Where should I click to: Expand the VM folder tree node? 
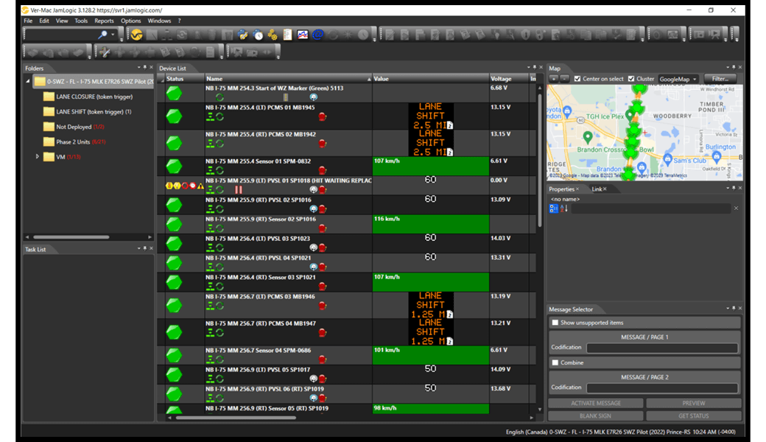38,156
